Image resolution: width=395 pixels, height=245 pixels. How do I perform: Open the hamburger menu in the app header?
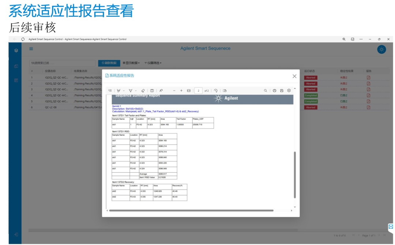tap(31, 49)
